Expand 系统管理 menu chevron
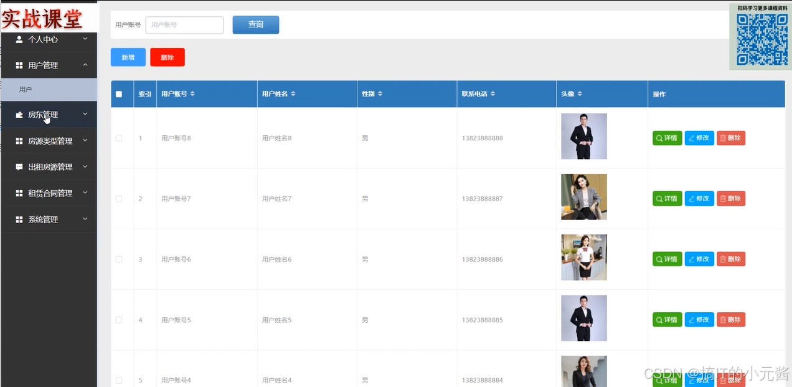Viewport: 792px width, 387px height. click(85, 219)
